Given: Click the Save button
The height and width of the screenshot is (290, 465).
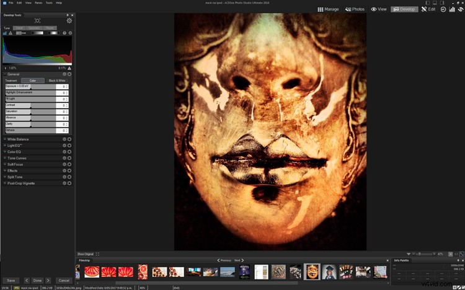Looking at the screenshot, I should pos(11,280).
